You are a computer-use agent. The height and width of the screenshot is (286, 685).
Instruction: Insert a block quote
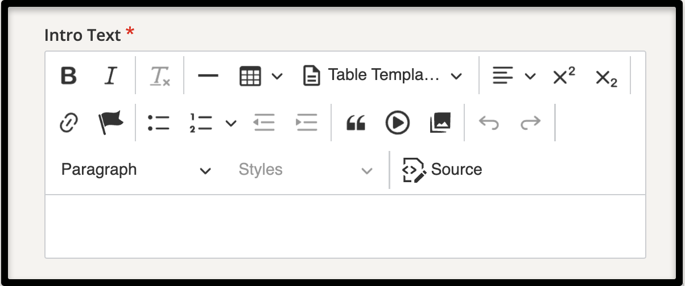pyautogui.click(x=356, y=123)
